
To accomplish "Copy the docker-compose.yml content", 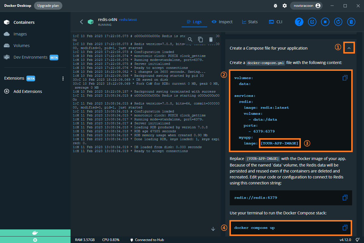I will [345, 78].
